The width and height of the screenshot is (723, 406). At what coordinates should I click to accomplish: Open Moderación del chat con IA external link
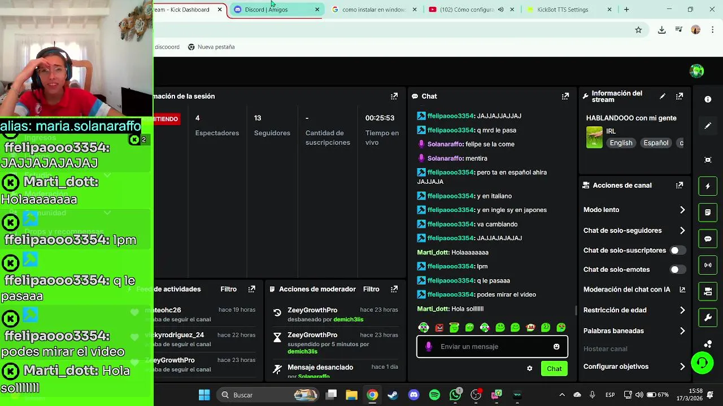(682, 290)
